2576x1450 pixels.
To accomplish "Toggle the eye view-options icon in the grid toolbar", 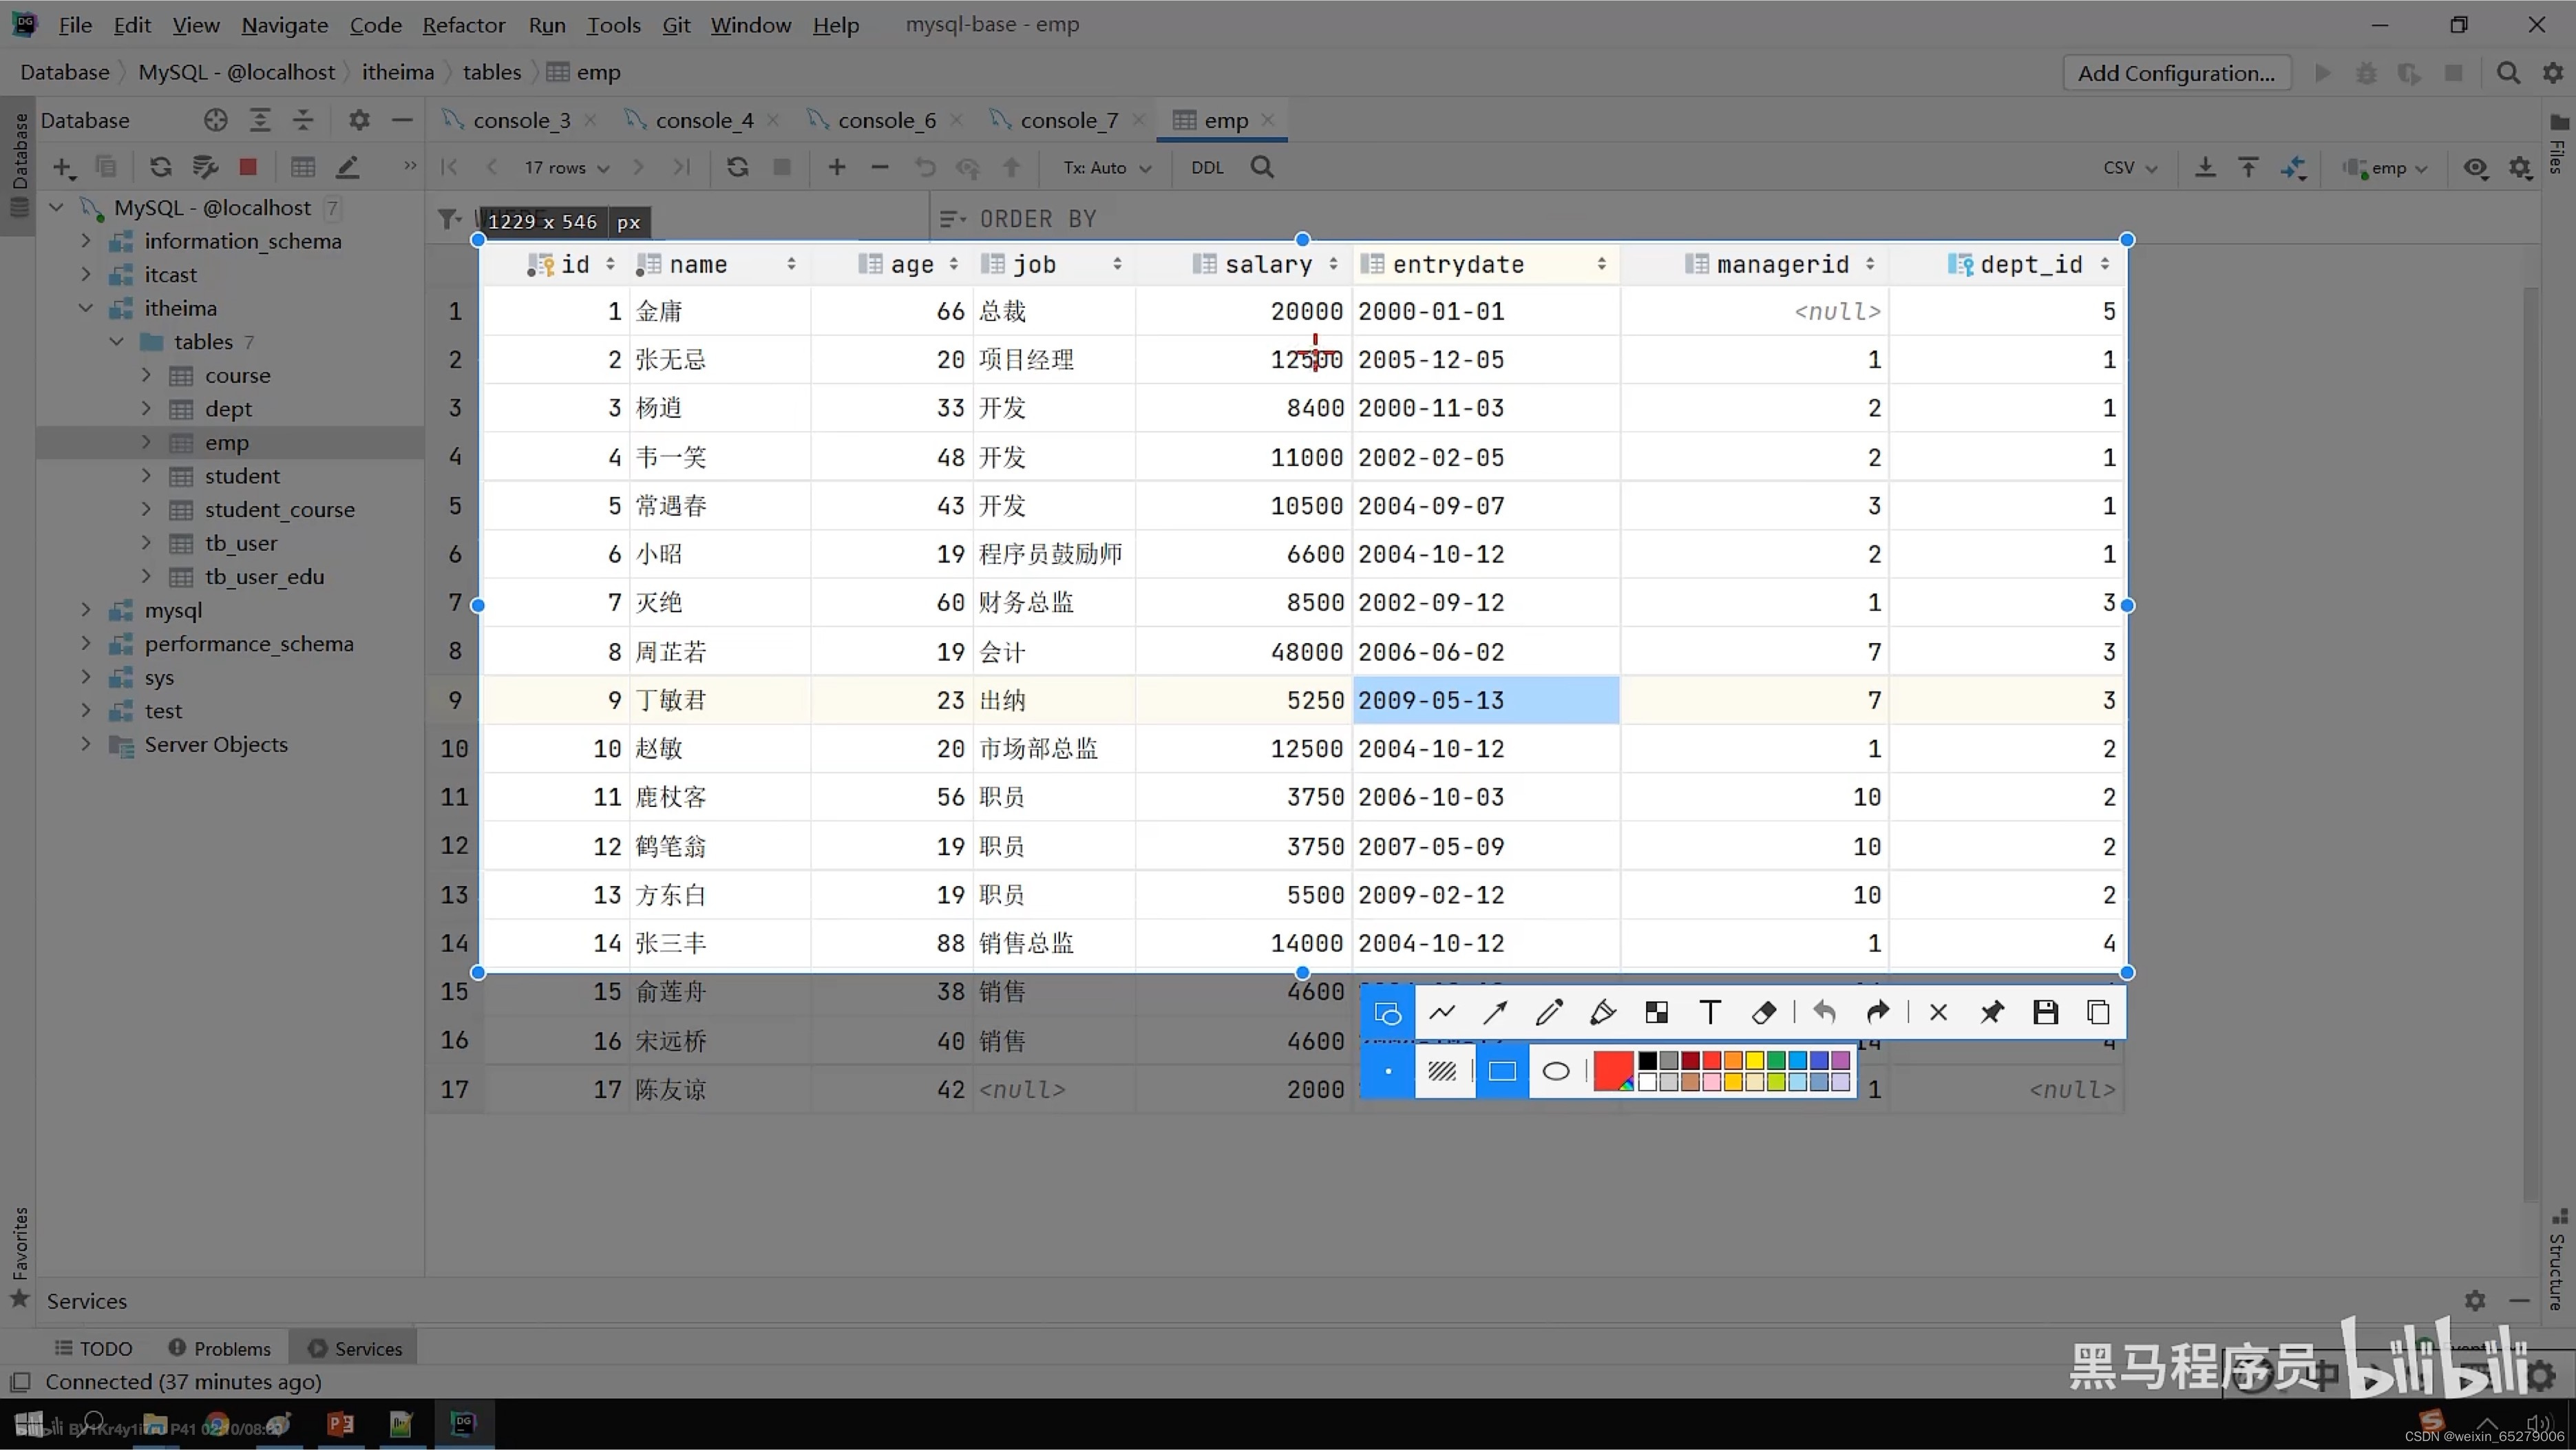I will tap(2475, 168).
